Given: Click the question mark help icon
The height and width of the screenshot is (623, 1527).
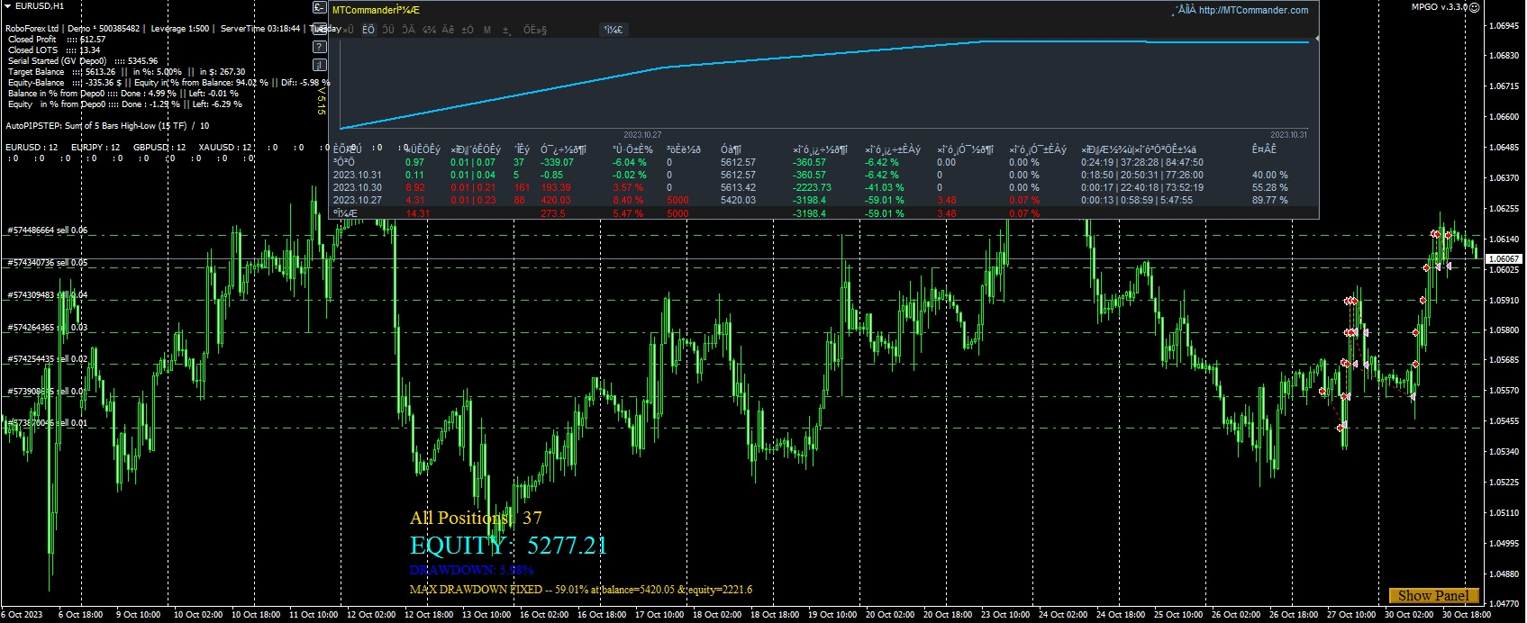Looking at the screenshot, I should [x=319, y=46].
